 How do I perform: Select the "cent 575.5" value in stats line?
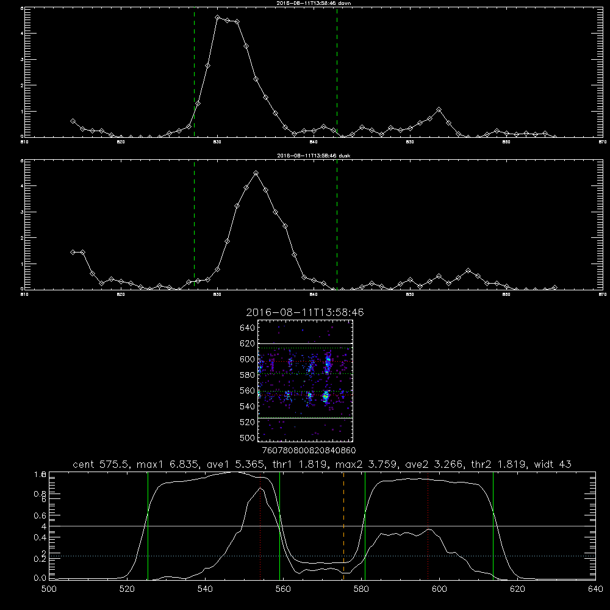pos(101,464)
